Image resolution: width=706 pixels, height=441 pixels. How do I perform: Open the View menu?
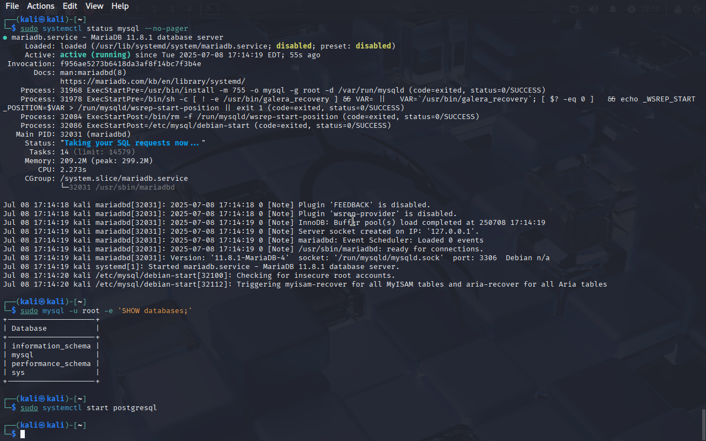[94, 6]
